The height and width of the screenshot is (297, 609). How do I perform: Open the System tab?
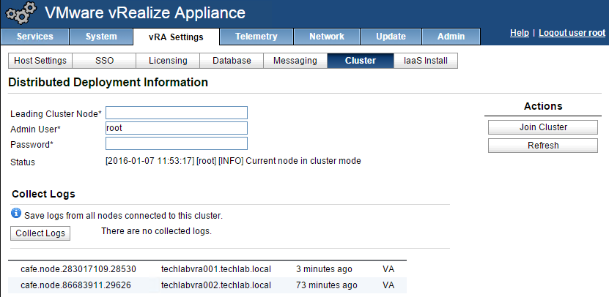tap(101, 37)
